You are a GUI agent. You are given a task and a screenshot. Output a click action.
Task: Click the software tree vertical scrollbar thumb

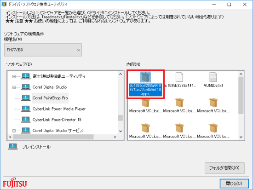[121, 118]
